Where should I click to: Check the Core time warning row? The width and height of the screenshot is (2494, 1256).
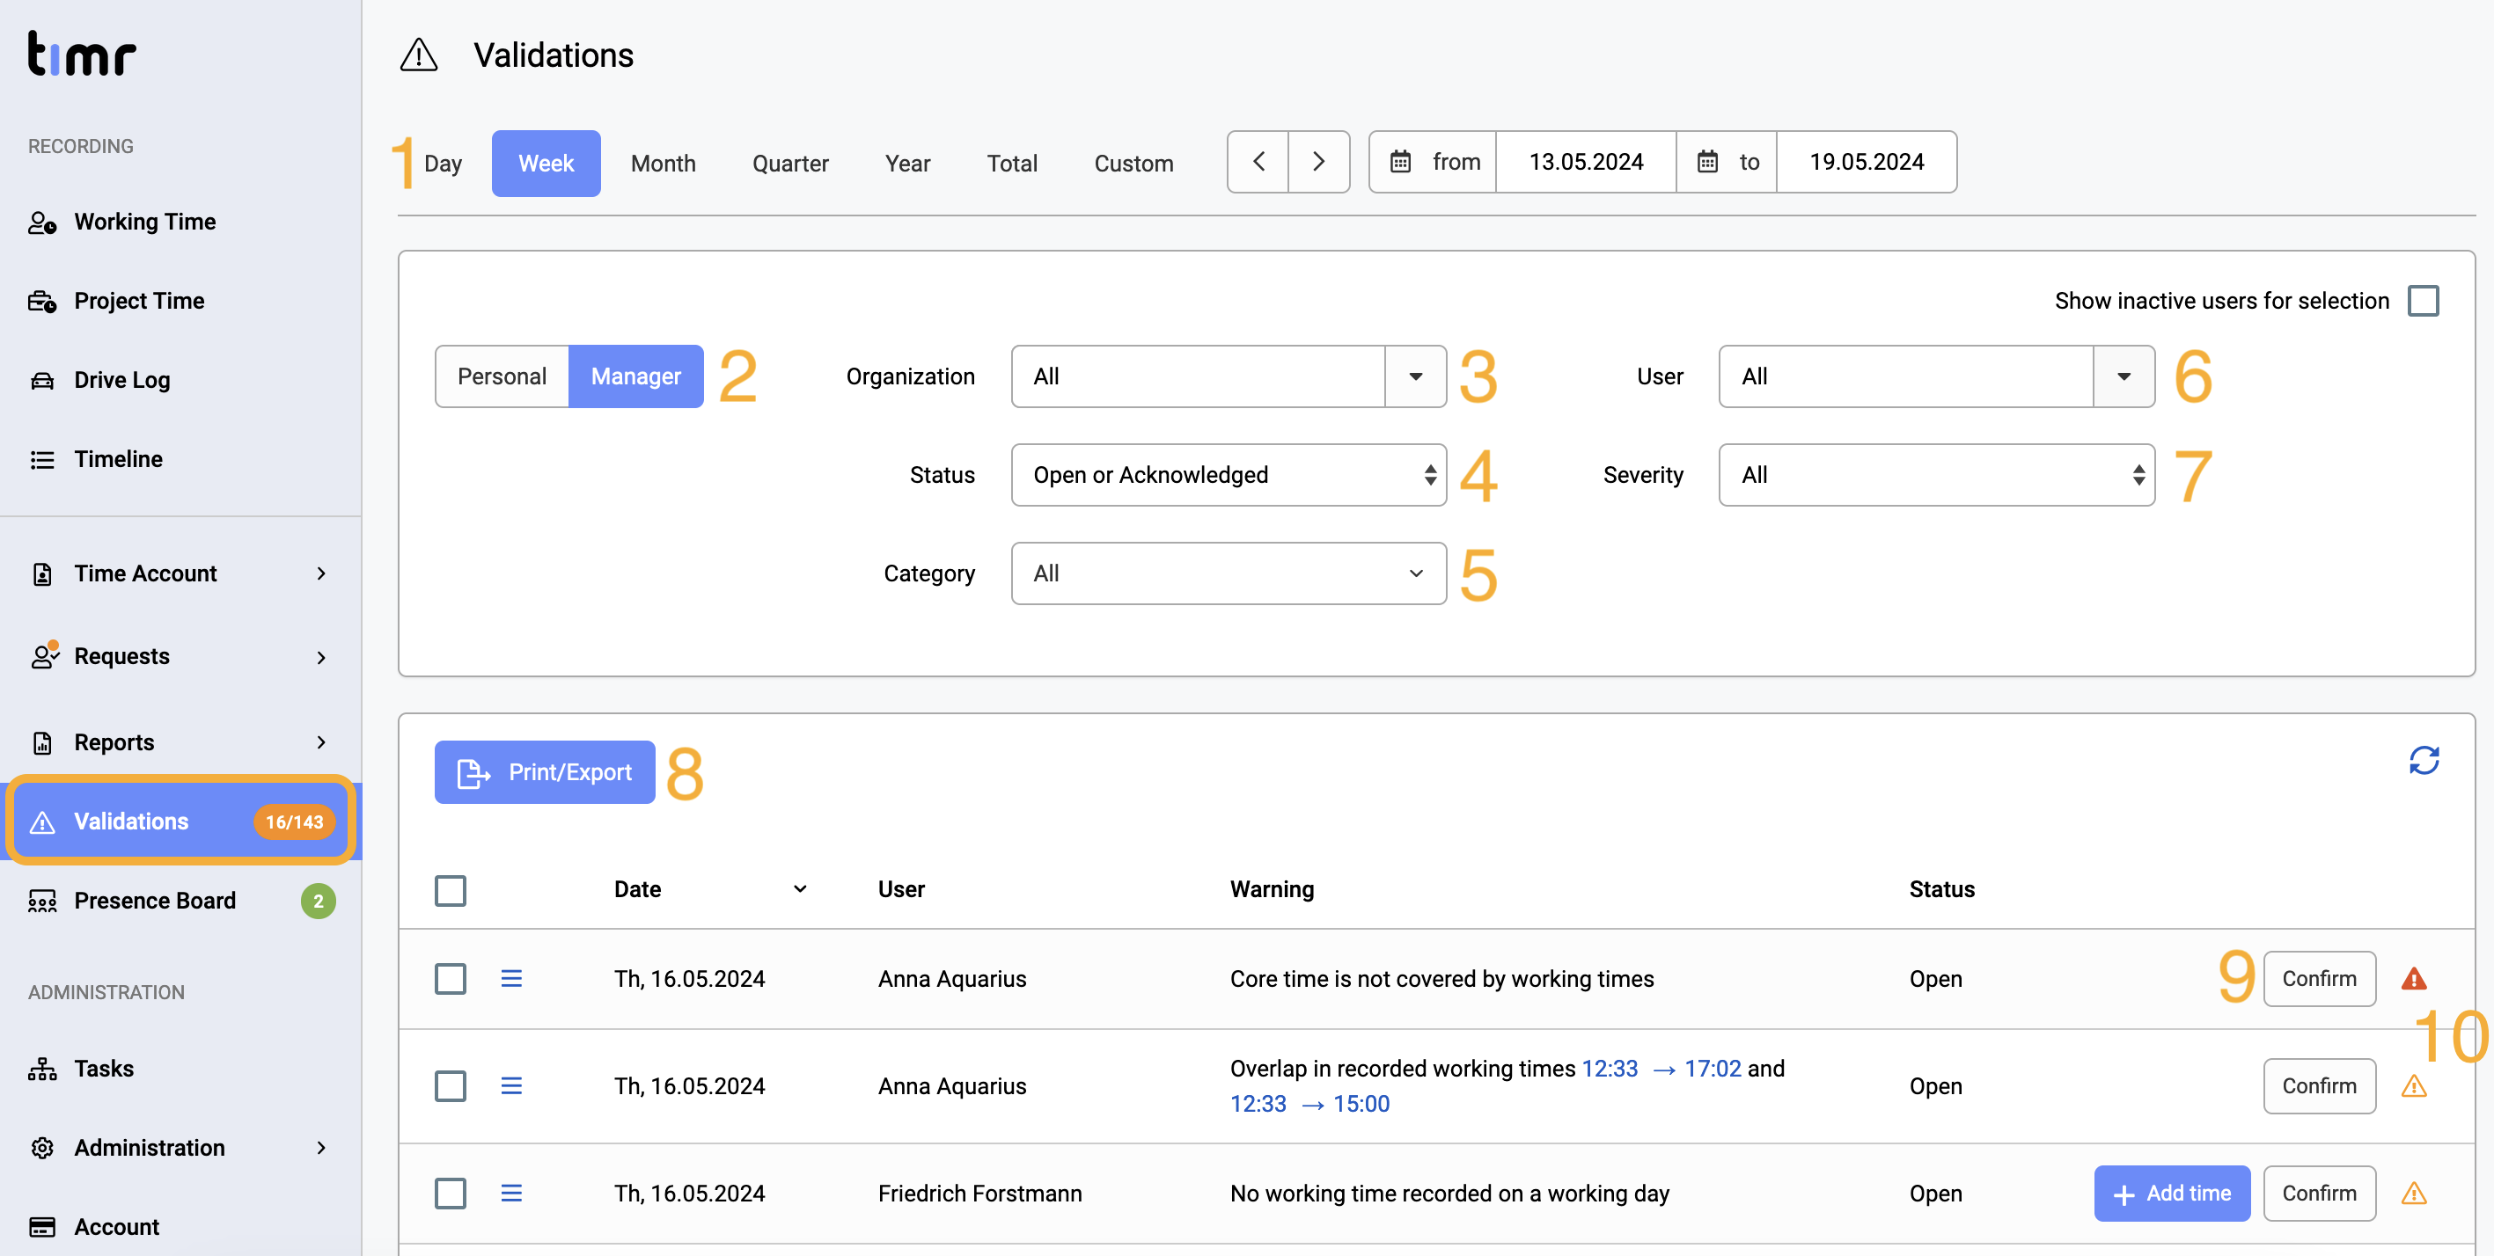coord(451,978)
